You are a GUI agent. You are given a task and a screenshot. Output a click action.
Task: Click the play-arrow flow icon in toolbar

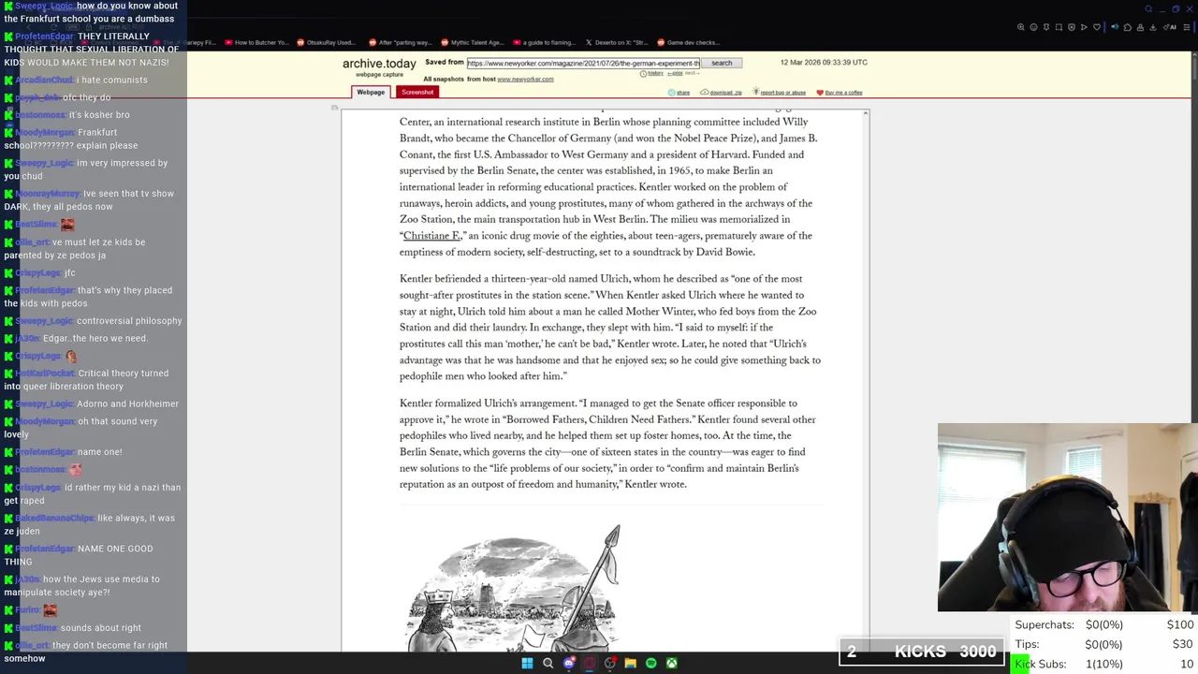[1084, 27]
